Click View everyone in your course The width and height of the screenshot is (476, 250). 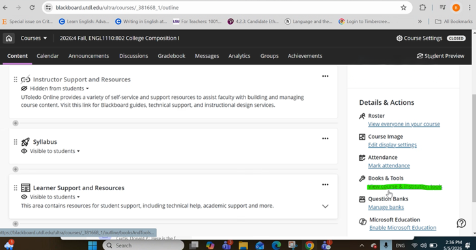pyautogui.click(x=404, y=124)
